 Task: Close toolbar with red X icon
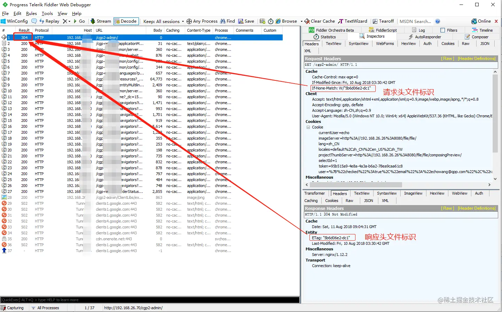496,21
